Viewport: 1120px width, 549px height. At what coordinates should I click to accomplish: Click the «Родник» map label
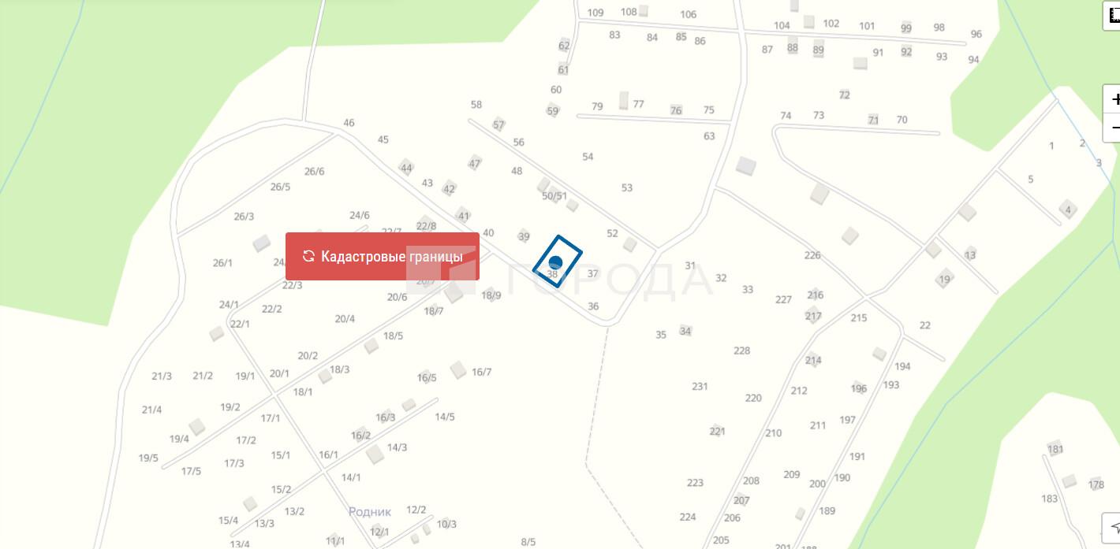(x=370, y=512)
